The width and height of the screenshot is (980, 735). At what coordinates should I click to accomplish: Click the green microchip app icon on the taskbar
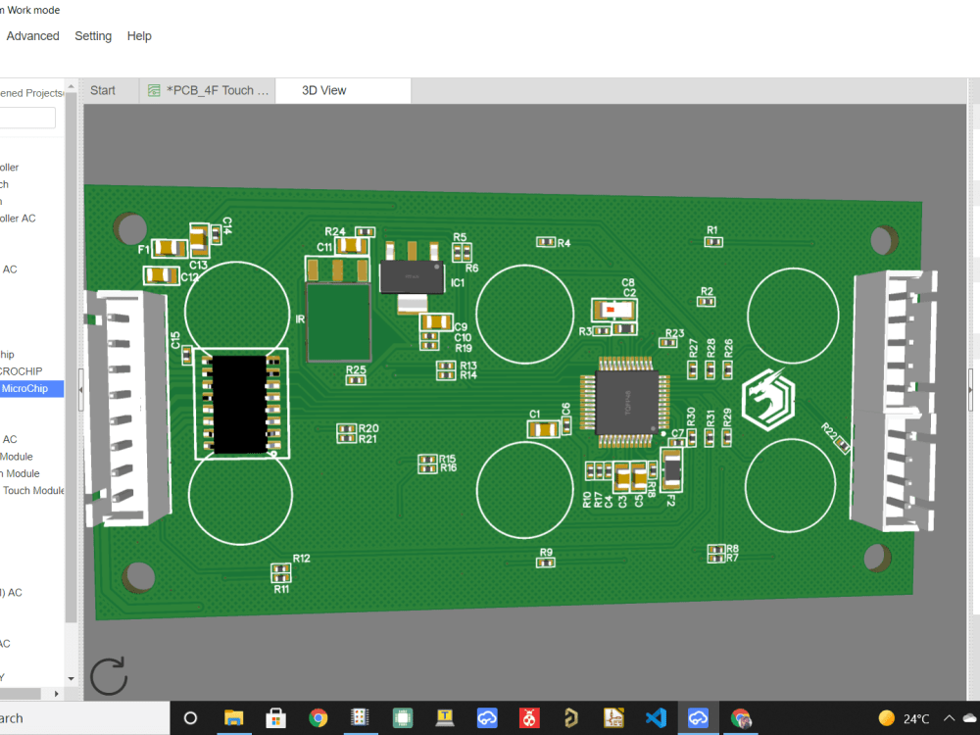coord(402,717)
